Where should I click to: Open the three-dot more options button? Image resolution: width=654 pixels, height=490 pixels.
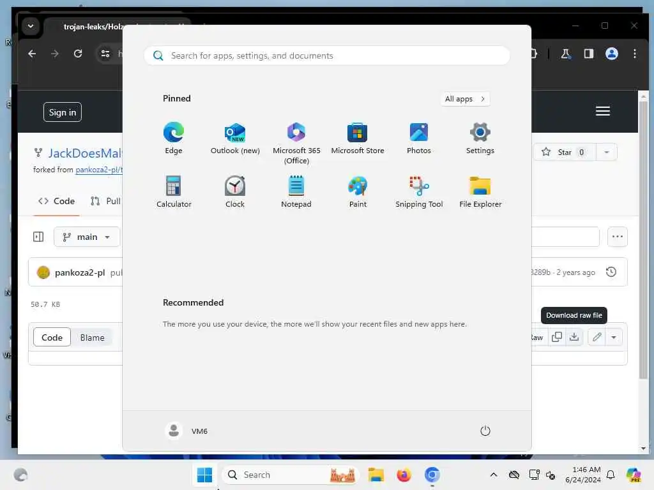[x=618, y=237]
